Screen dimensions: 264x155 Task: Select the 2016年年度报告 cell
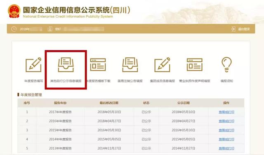pos(60,121)
